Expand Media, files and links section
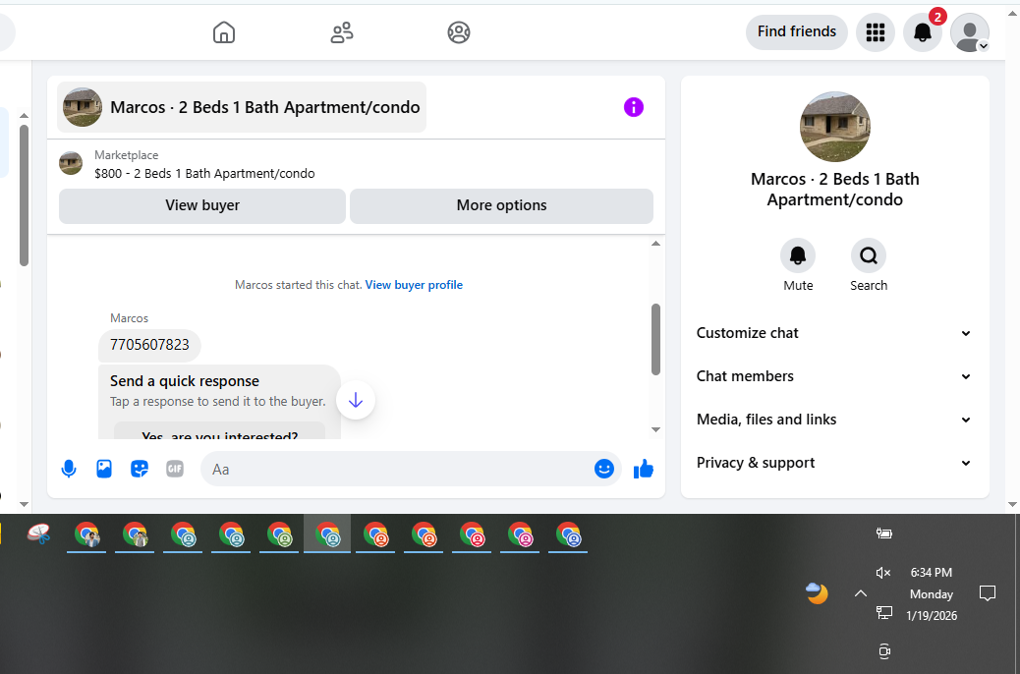 (x=834, y=420)
